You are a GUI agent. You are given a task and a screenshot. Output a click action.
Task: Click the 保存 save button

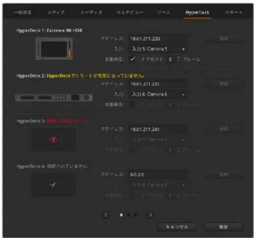223,227
